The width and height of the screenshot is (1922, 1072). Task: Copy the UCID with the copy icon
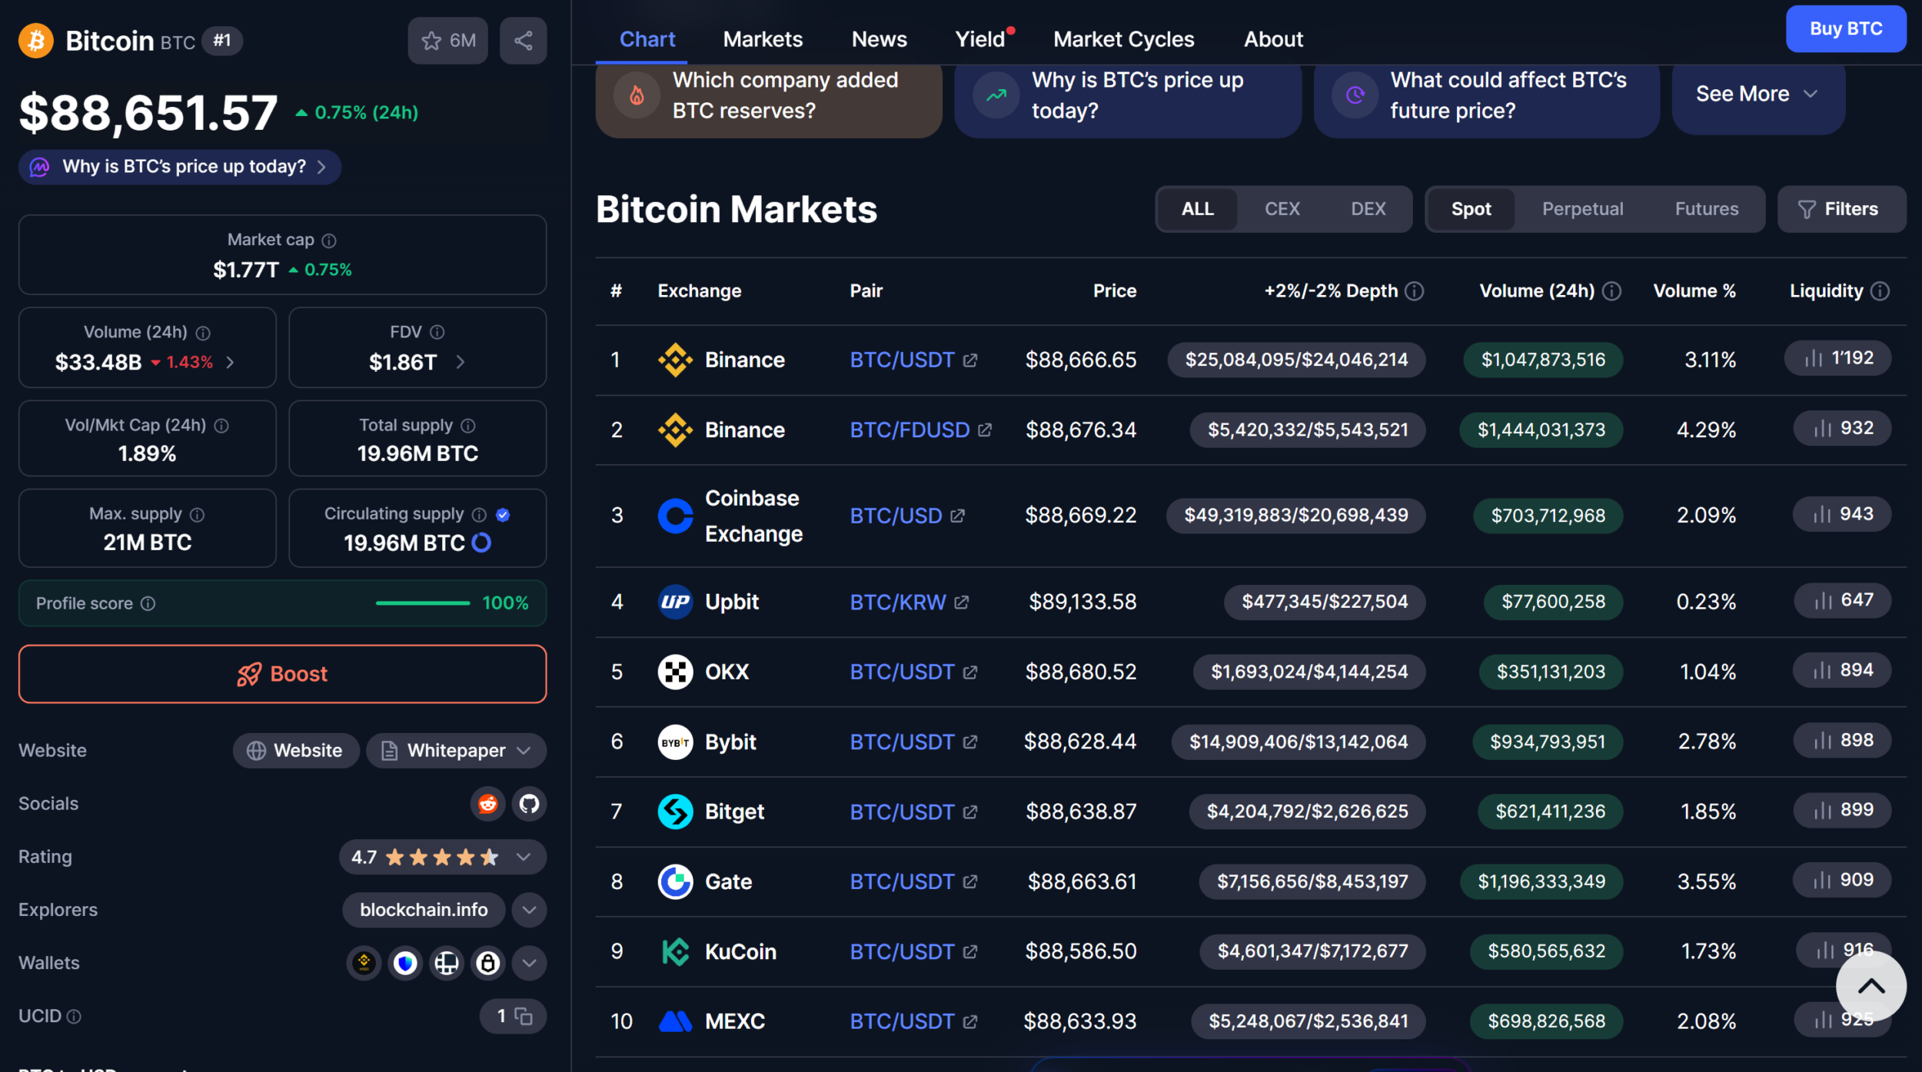[524, 1017]
